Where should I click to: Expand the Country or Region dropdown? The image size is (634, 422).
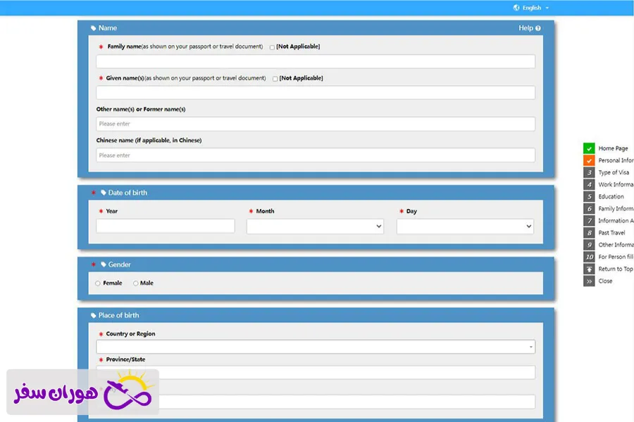click(x=315, y=347)
